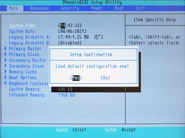
Task: Open the Secondary Master entry
Action: (27, 60)
